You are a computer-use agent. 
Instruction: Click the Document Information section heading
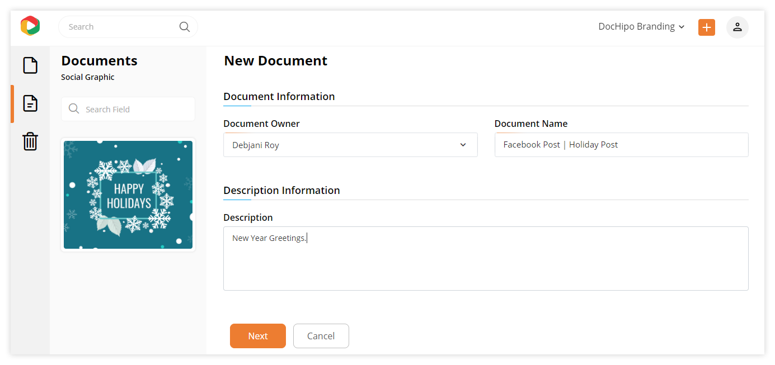[x=279, y=96]
